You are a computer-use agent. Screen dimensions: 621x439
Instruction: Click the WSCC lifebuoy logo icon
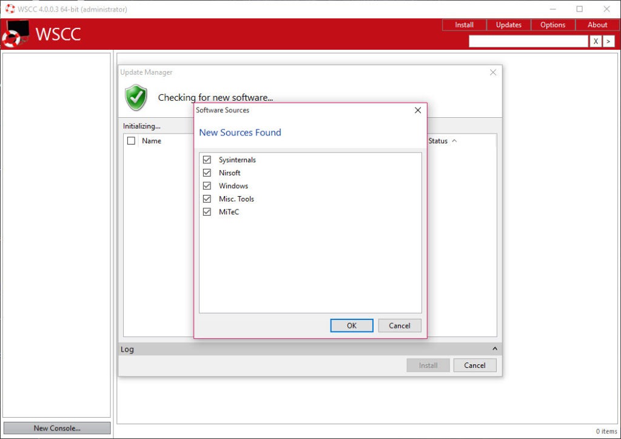15,33
